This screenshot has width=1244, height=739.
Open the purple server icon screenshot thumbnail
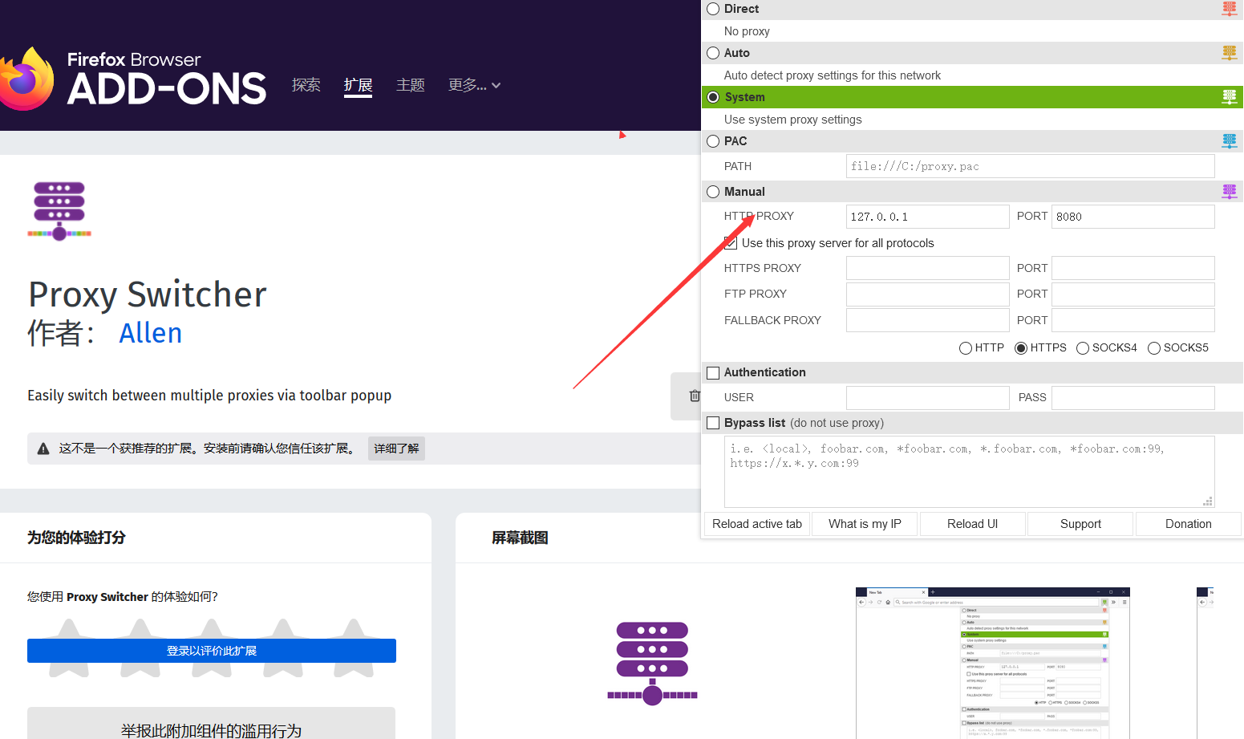point(653,663)
